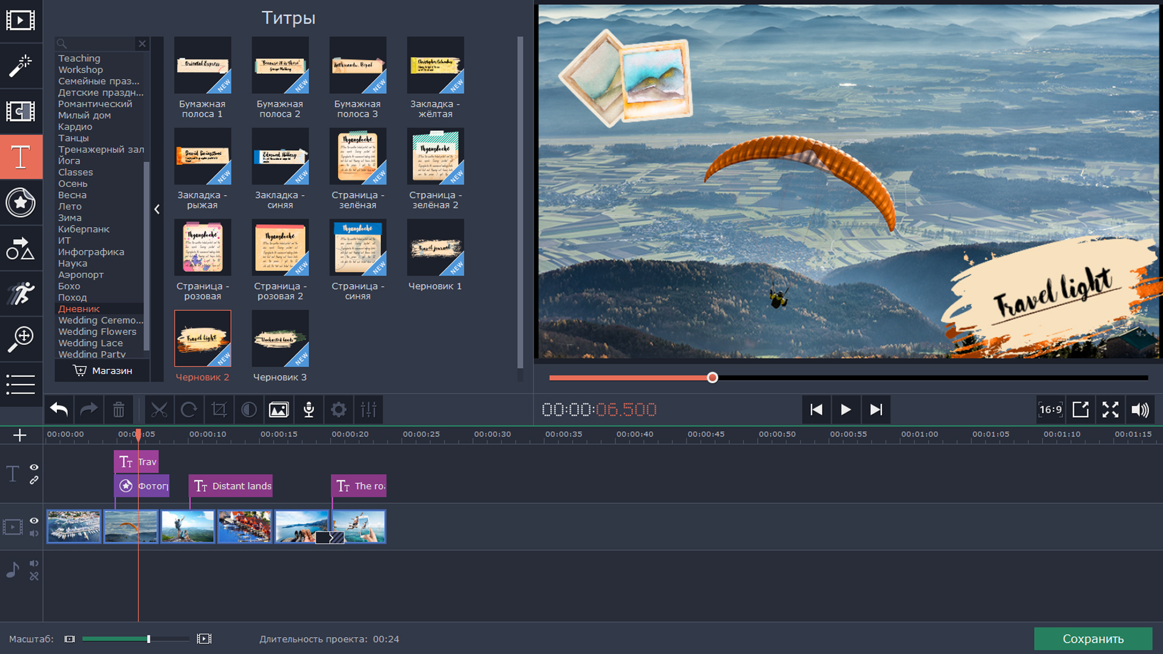Click the add track plus button

pos(20,435)
